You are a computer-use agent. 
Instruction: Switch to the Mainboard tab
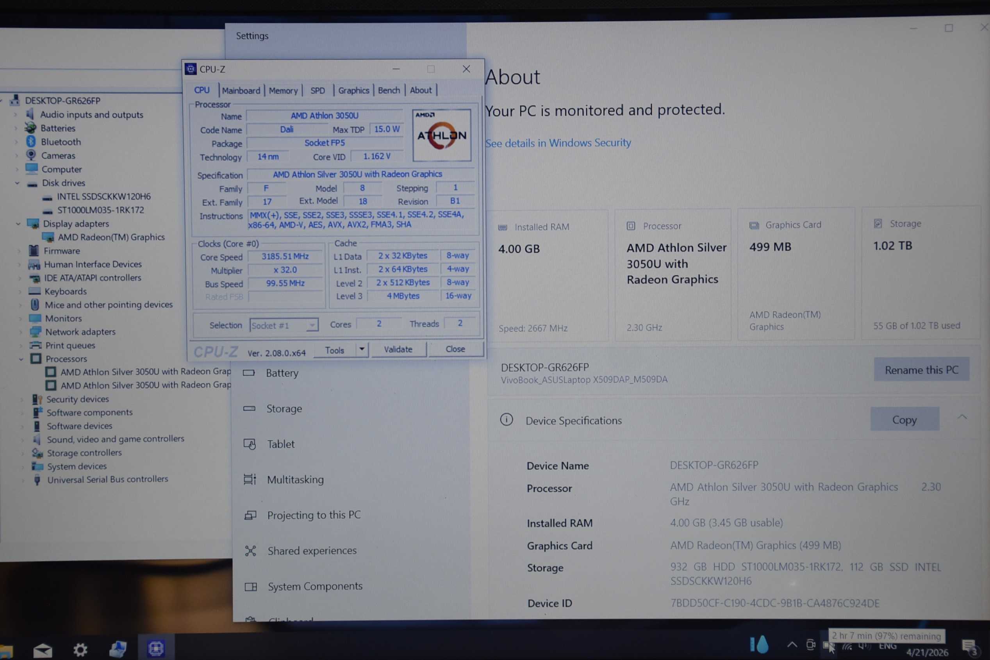[x=241, y=91]
